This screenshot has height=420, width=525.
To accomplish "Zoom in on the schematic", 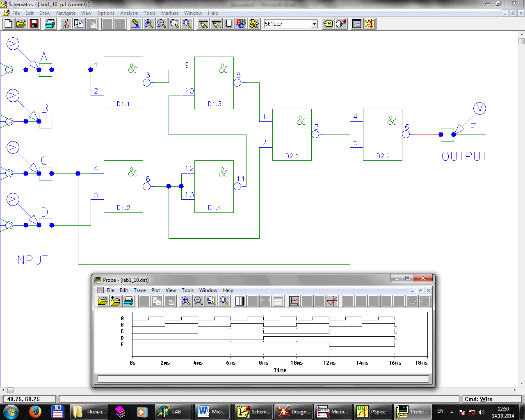I will coord(149,24).
